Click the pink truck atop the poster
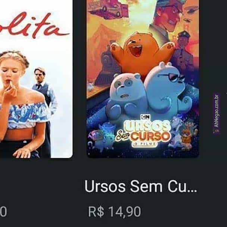Screen dimensions: 227x227 pos(109,9)
